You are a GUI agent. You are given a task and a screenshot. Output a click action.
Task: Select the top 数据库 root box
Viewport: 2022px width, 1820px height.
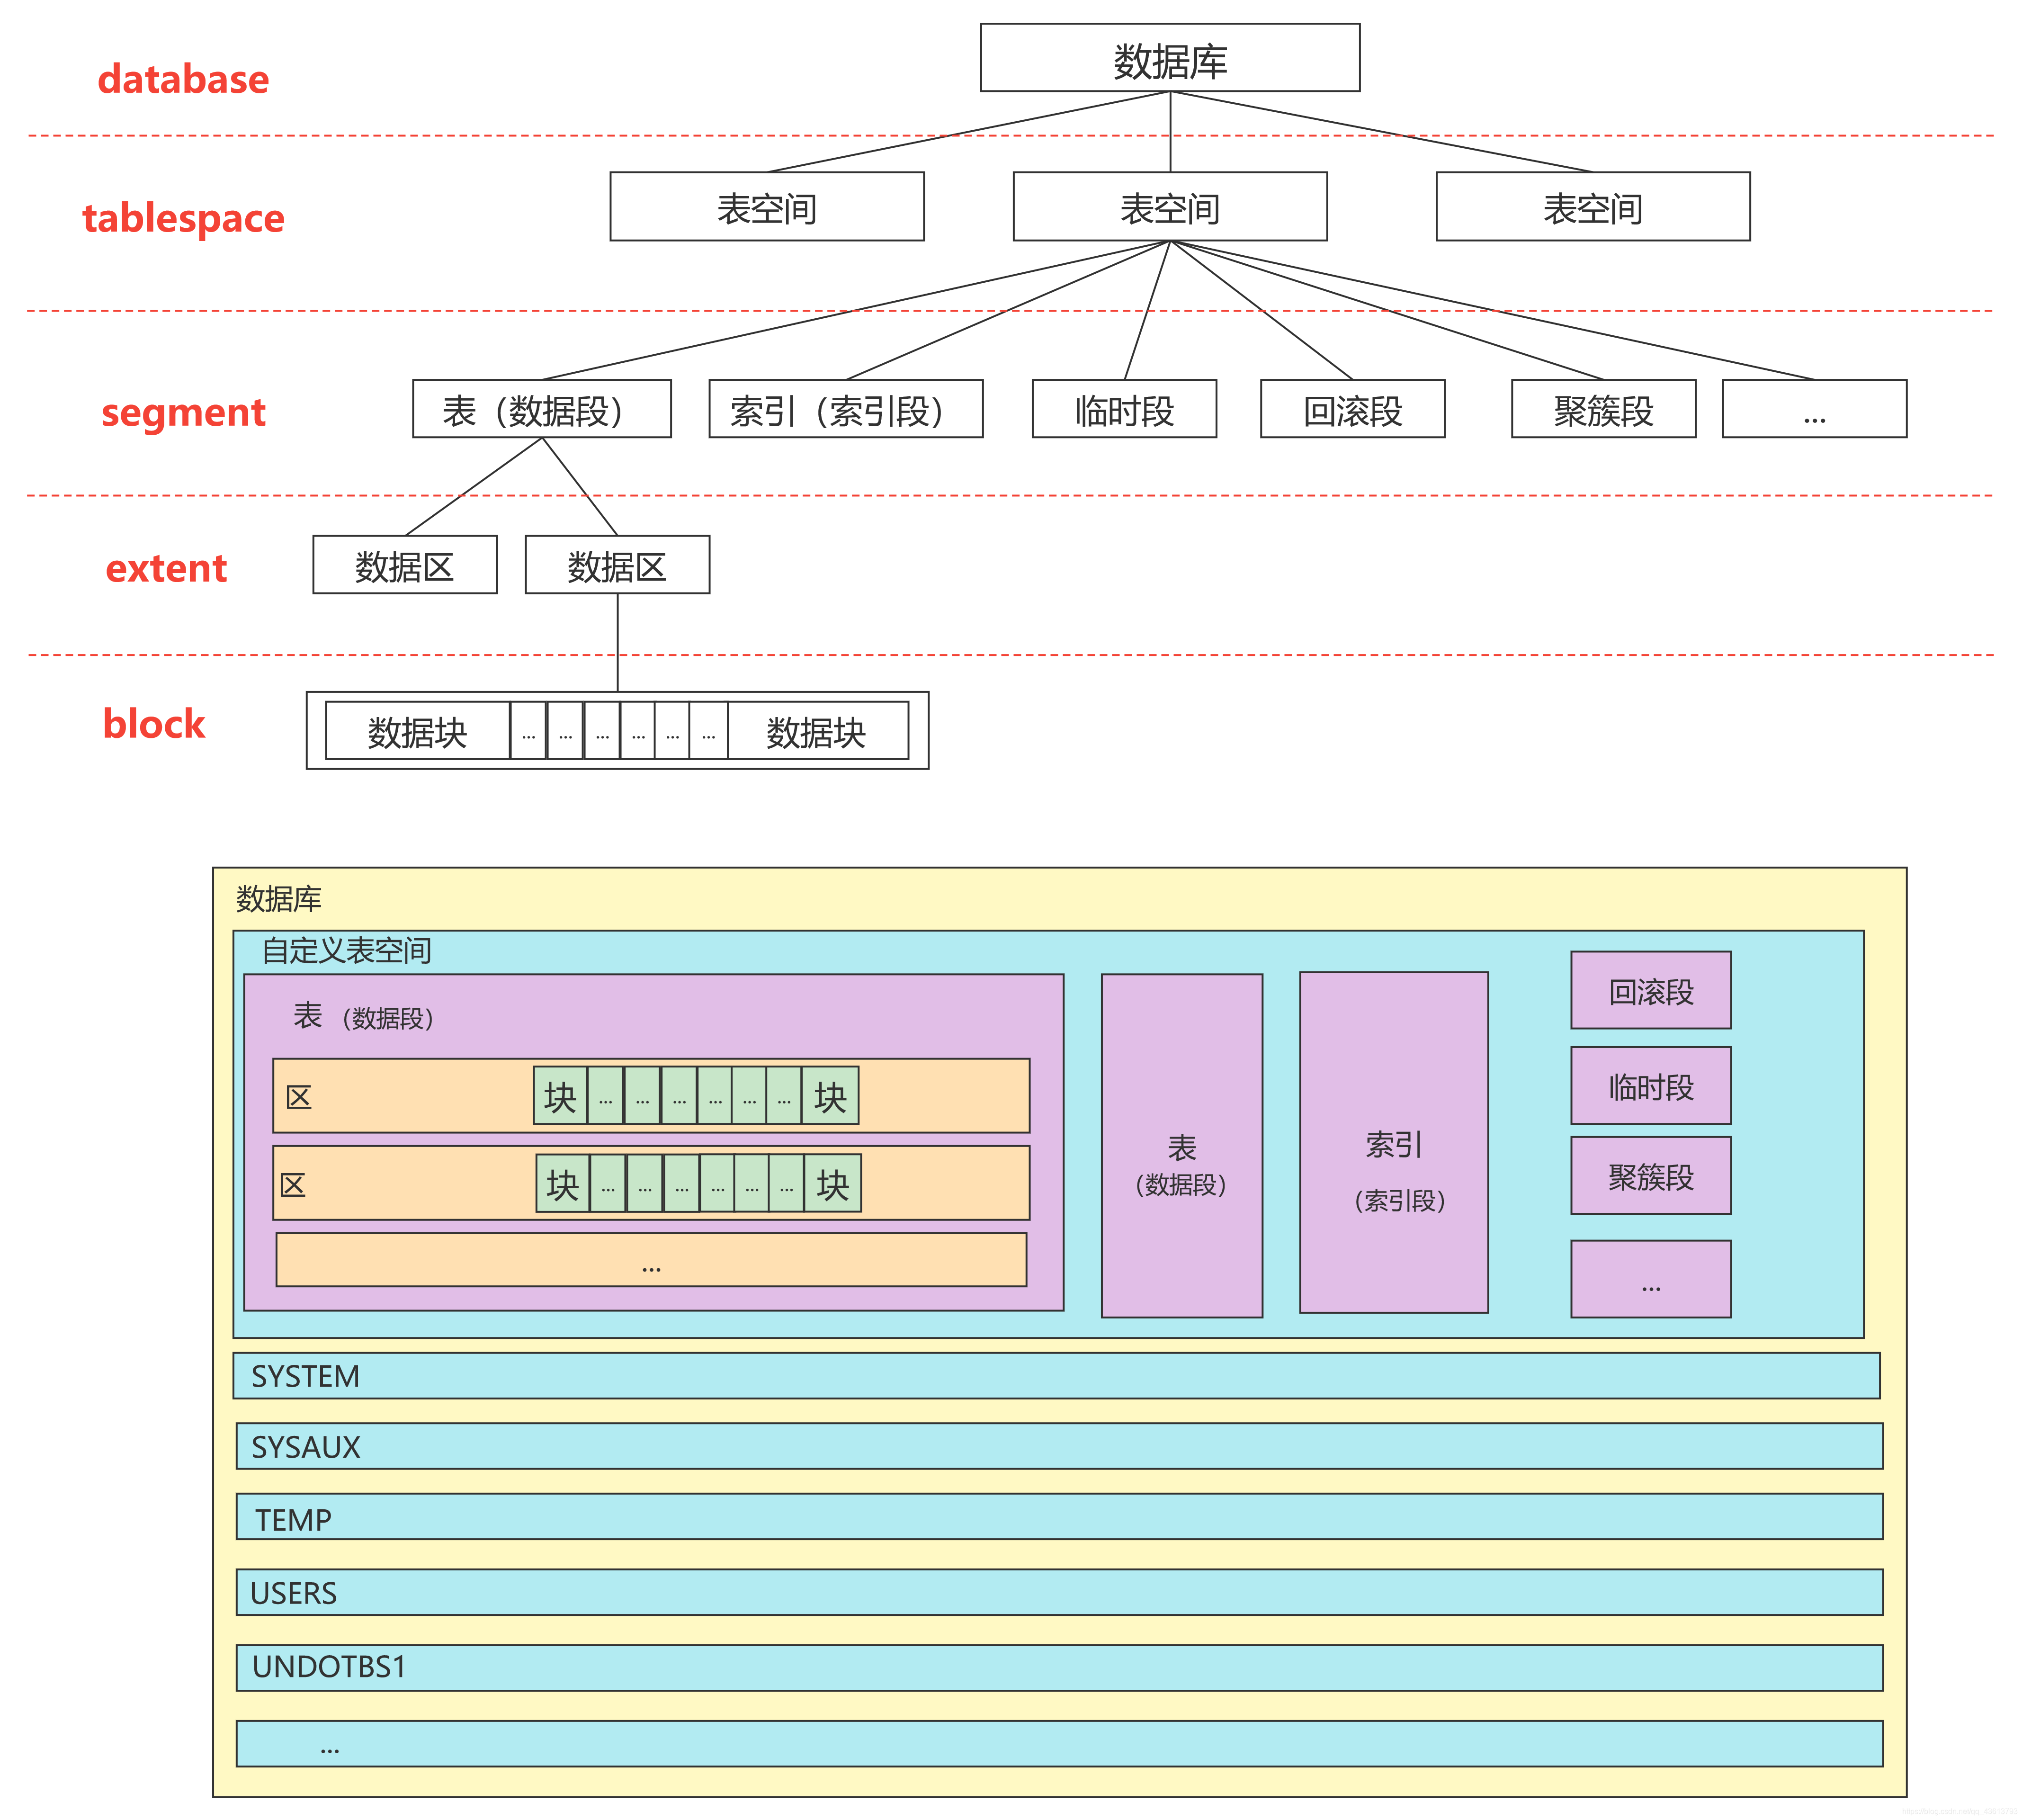(1170, 58)
